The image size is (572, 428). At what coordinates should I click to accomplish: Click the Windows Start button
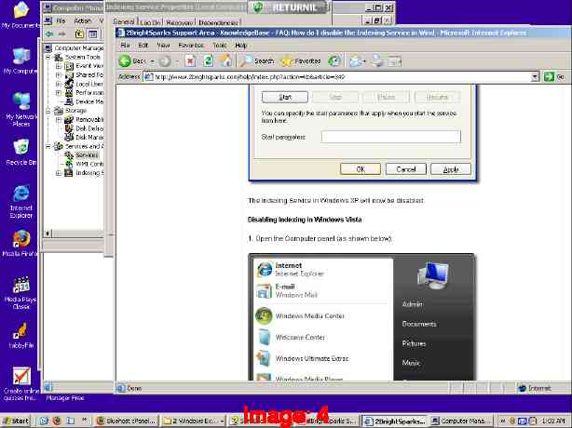click(x=16, y=421)
